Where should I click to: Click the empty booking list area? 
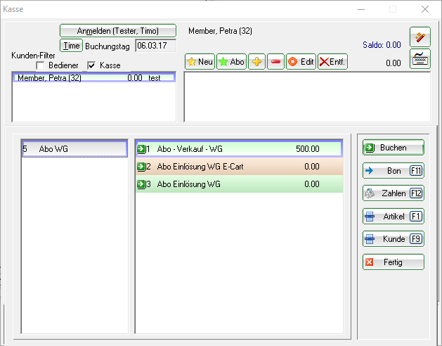(x=307, y=97)
